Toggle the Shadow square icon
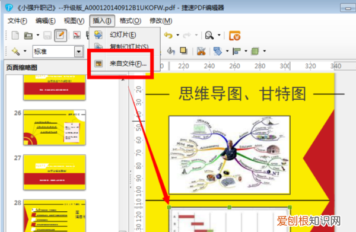Image resolution: width=356 pixels, height=232 pixels. pyautogui.click(x=183, y=50)
